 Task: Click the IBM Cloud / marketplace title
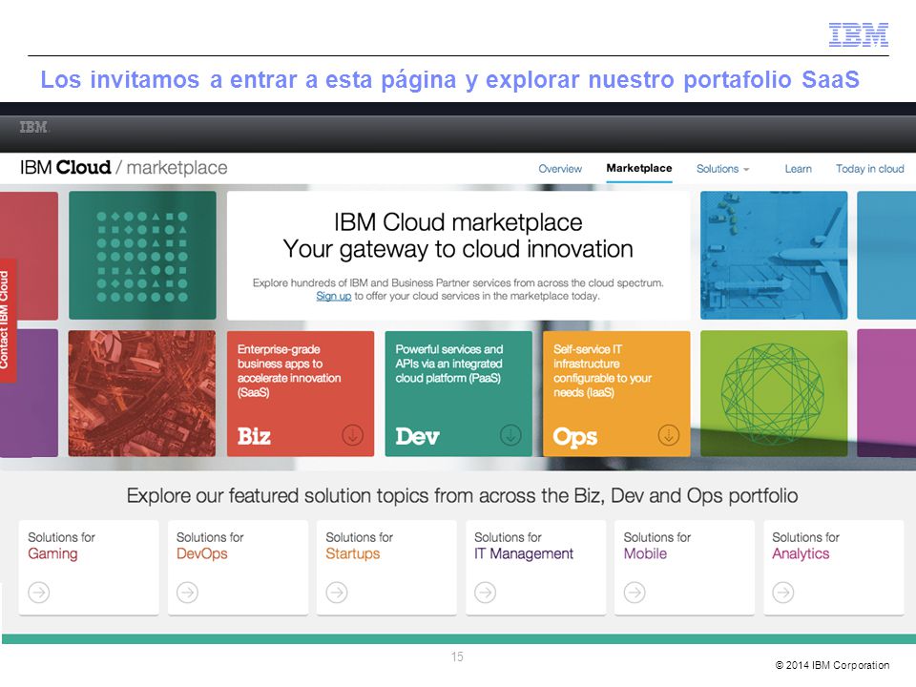tap(123, 168)
